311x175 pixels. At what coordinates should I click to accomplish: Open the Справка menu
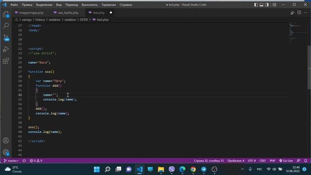(126, 4)
